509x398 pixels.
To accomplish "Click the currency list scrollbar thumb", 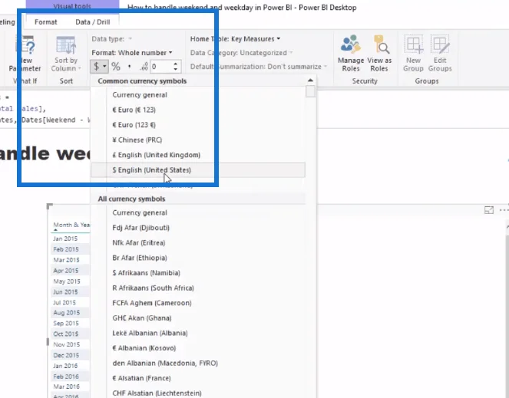I will (310, 91).
